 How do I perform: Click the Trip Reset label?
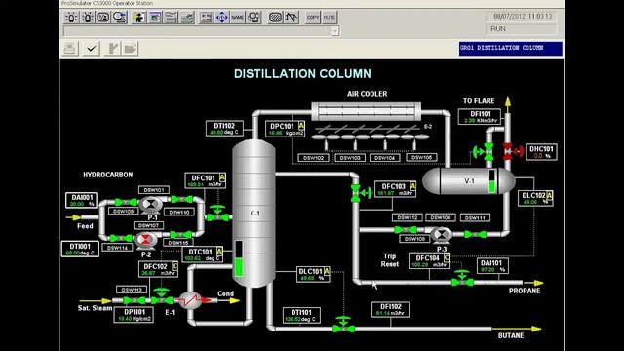pyautogui.click(x=390, y=260)
